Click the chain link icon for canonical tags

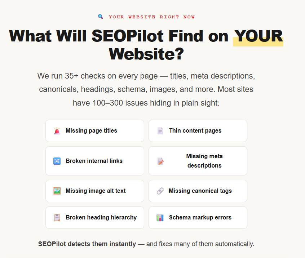click(160, 191)
